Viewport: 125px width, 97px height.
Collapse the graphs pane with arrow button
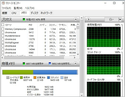click(89, 19)
